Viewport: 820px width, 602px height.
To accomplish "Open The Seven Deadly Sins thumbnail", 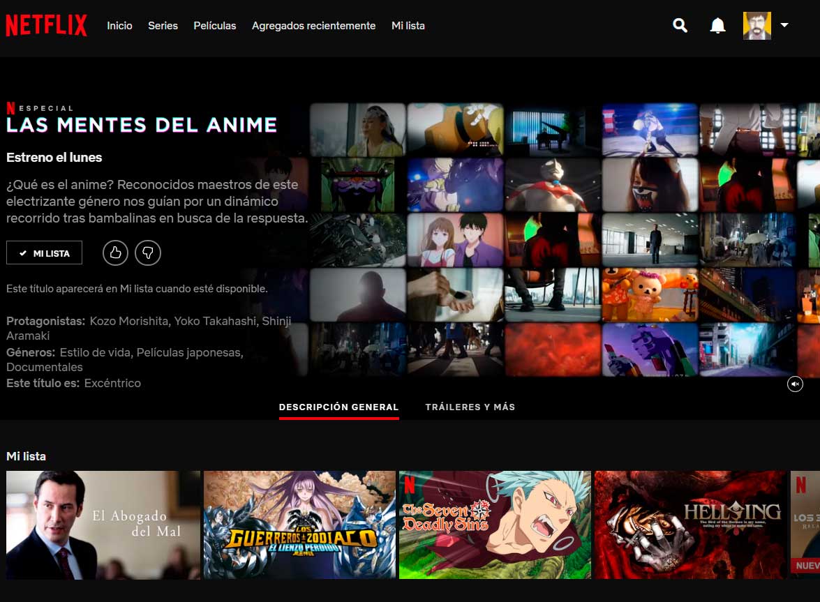I will pos(495,525).
